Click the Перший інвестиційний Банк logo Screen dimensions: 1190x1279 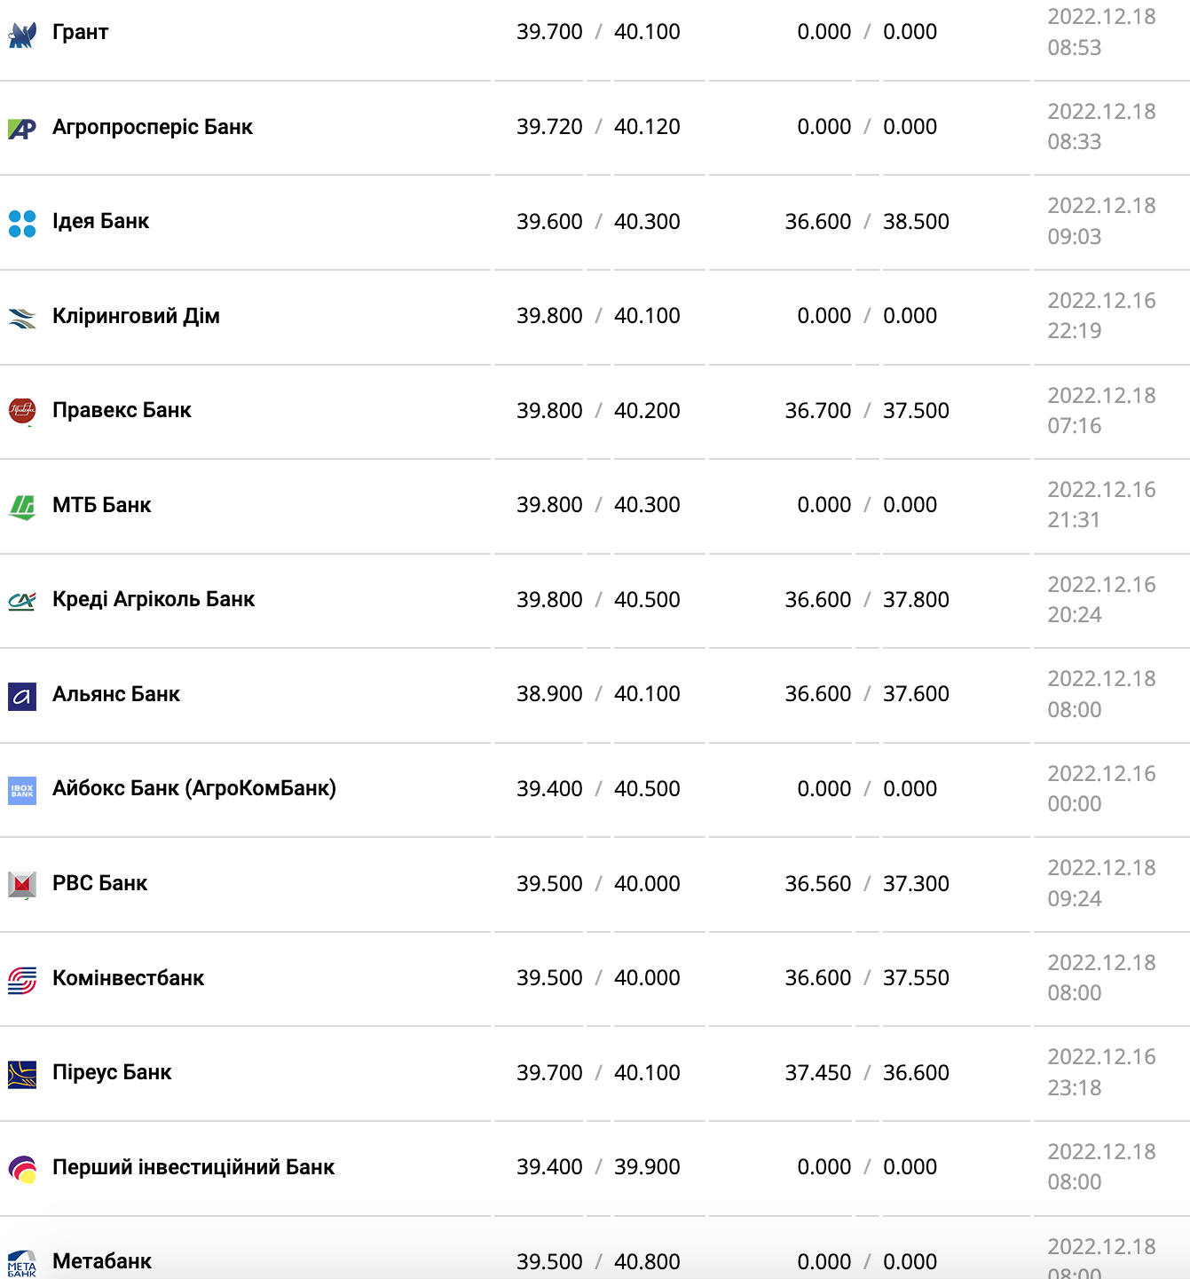point(22,1169)
